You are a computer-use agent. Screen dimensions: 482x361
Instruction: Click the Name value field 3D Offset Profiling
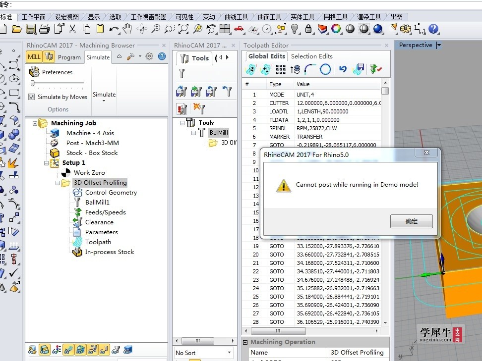pos(359,353)
